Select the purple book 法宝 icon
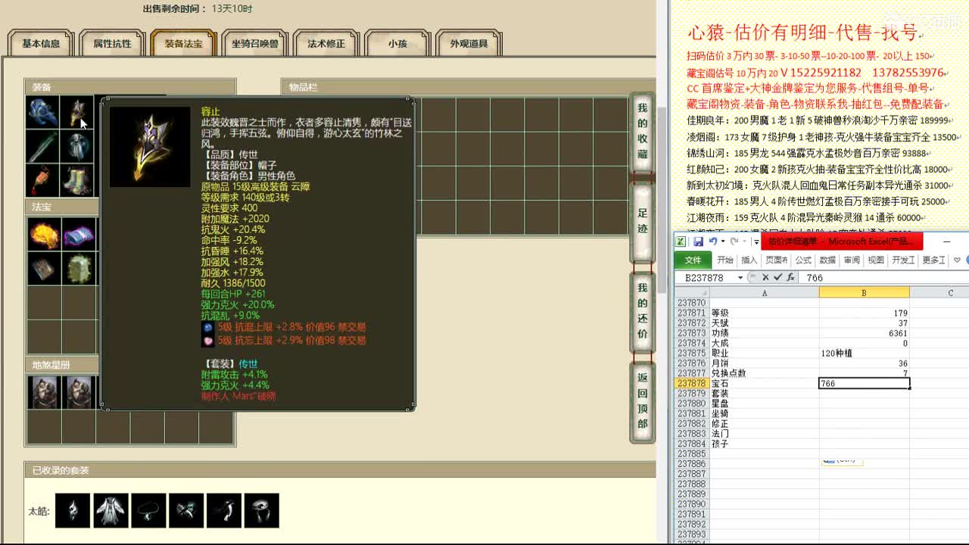 [78, 235]
